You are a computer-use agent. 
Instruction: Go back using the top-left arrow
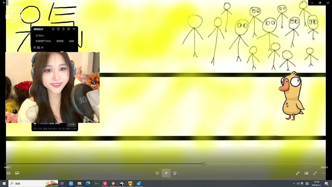pos(4,3)
